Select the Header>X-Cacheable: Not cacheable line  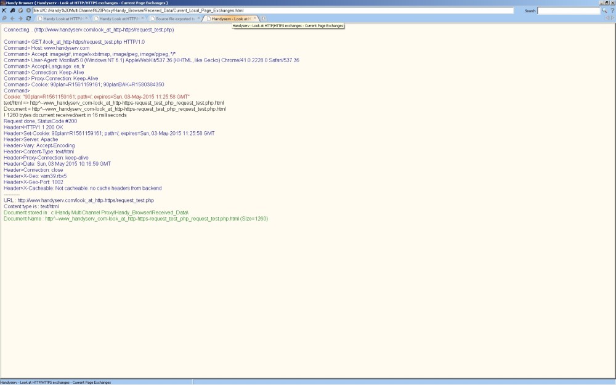(x=83, y=188)
